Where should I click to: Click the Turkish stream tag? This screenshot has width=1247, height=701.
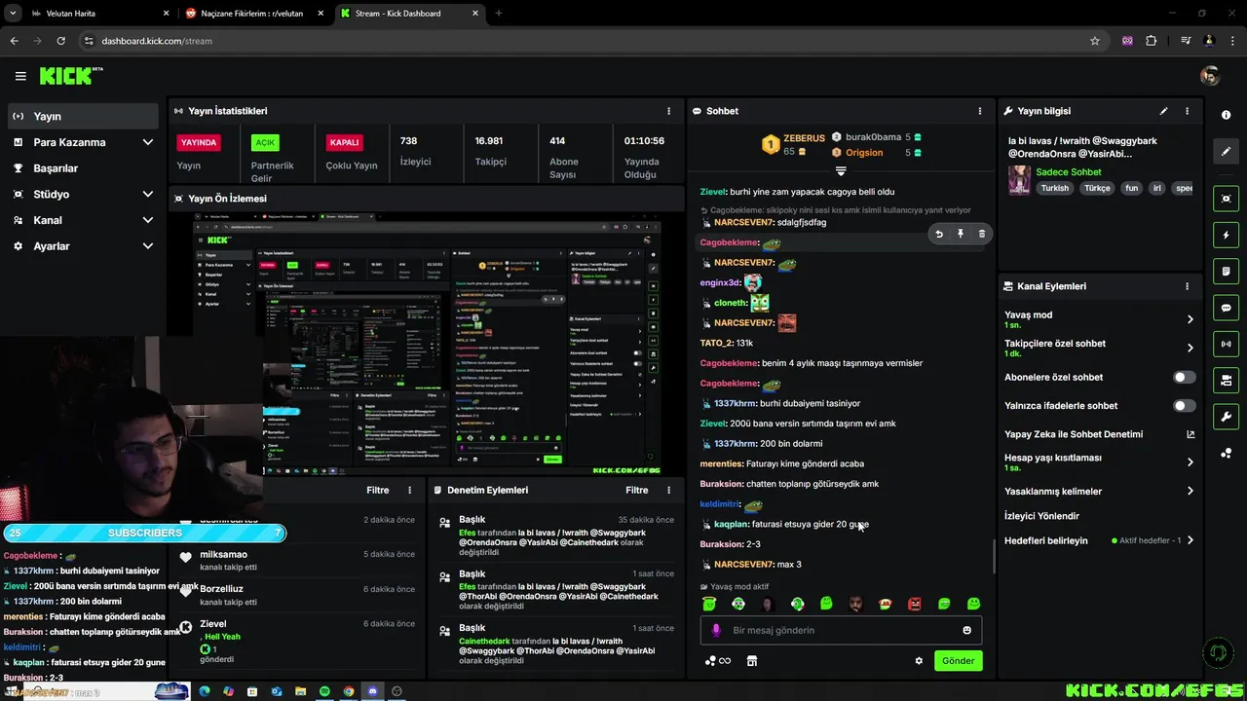click(x=1054, y=188)
